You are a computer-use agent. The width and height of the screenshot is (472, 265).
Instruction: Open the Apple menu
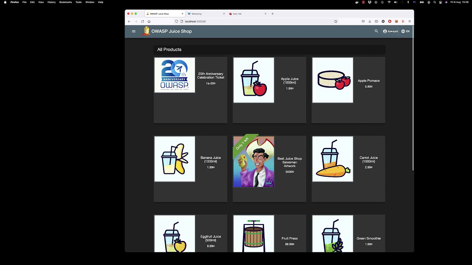point(5,2)
